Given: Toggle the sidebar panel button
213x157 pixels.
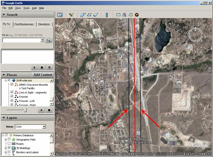Looking at the screenshot, I should click(60, 15).
